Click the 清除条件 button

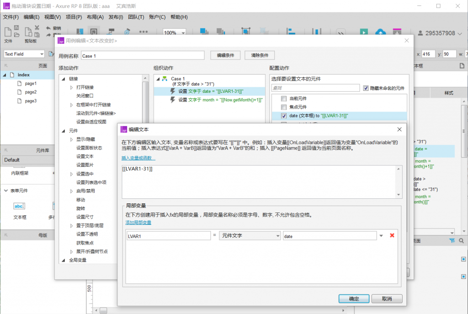(x=260, y=55)
